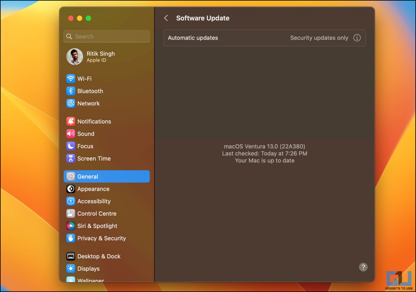This screenshot has height=292, width=416.
Task: Click the Sound speaker icon
Action: (71, 134)
